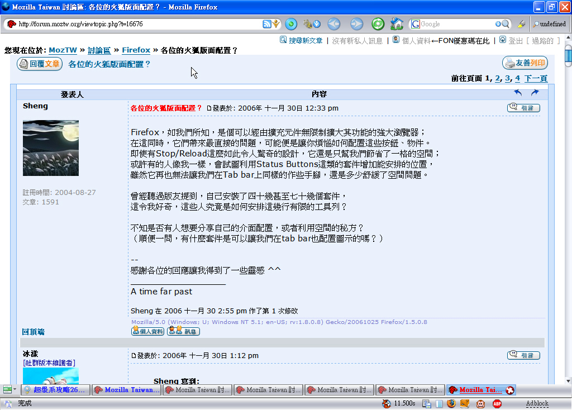Click the green Go button beside the address bar
This screenshot has width=572, height=410.
click(290, 24)
